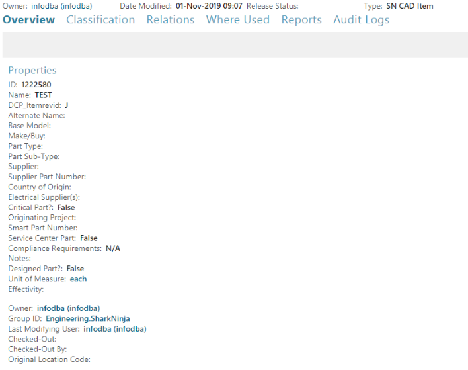Click the Compliance Requirements N/A value
This screenshot has height=370, width=468.
pyautogui.click(x=113, y=248)
